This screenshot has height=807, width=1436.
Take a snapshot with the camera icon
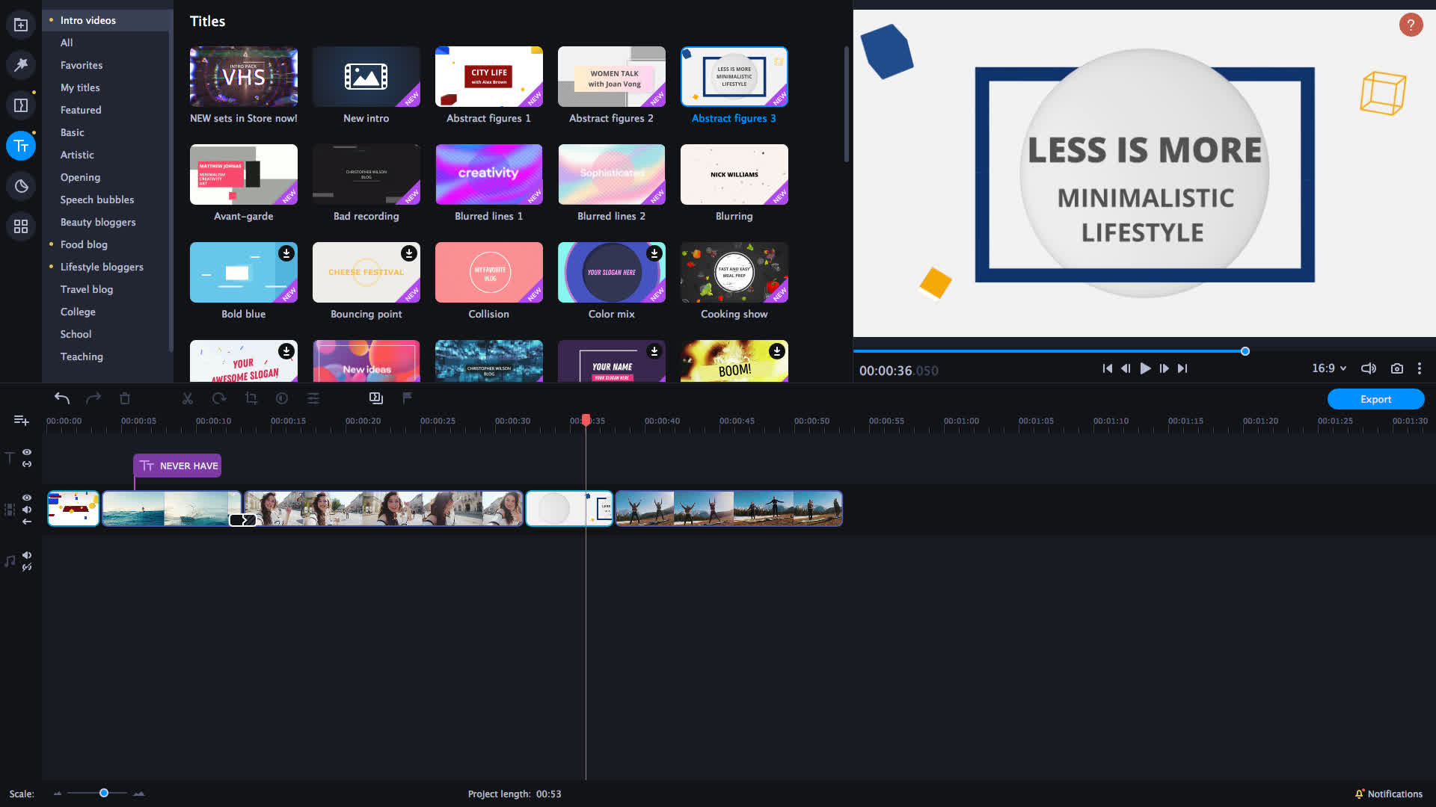pos(1397,368)
